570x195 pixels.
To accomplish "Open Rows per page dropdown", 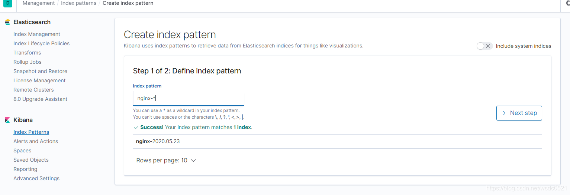I will pos(166,161).
